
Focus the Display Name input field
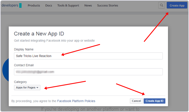[88, 56]
